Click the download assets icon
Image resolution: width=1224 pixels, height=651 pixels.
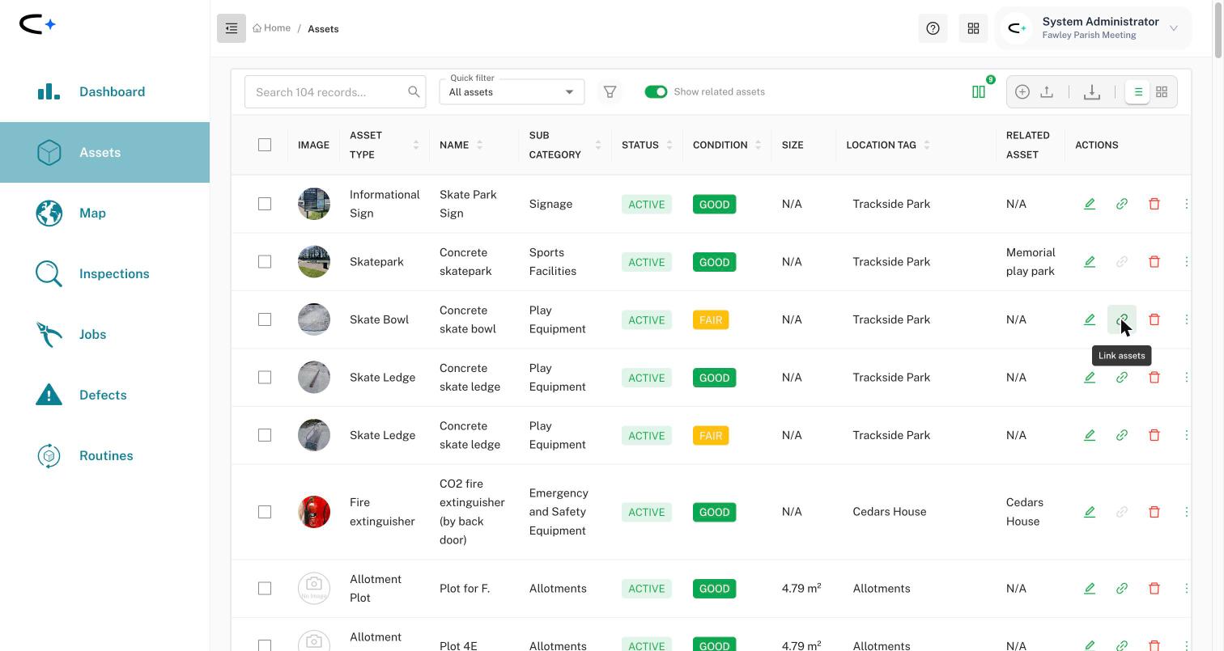[1092, 92]
